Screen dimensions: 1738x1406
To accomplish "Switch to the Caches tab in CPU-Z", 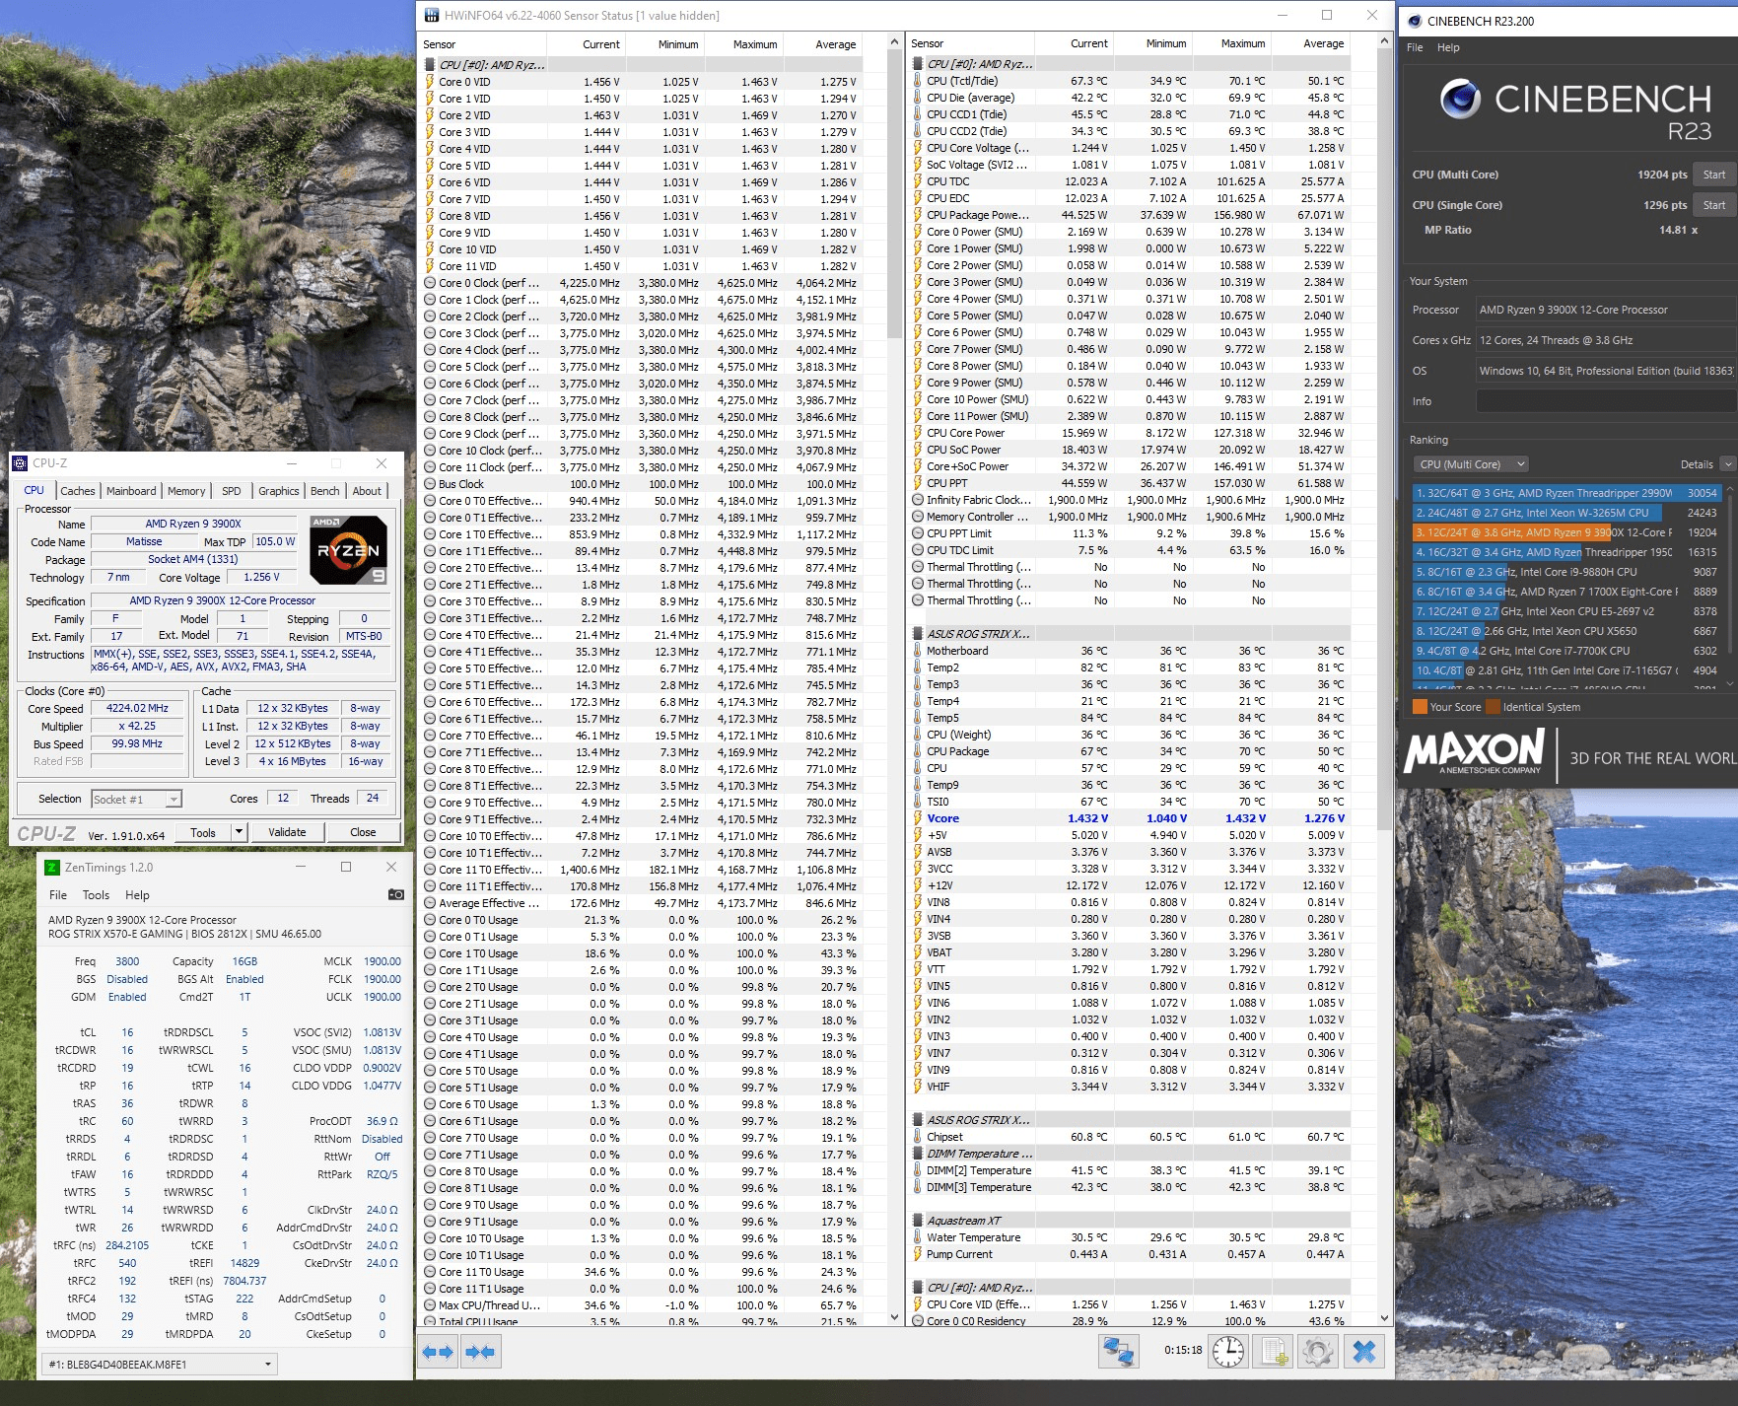I will tap(77, 491).
